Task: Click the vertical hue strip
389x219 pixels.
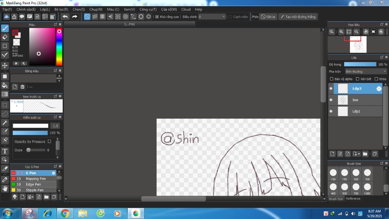Action: [x=59, y=47]
